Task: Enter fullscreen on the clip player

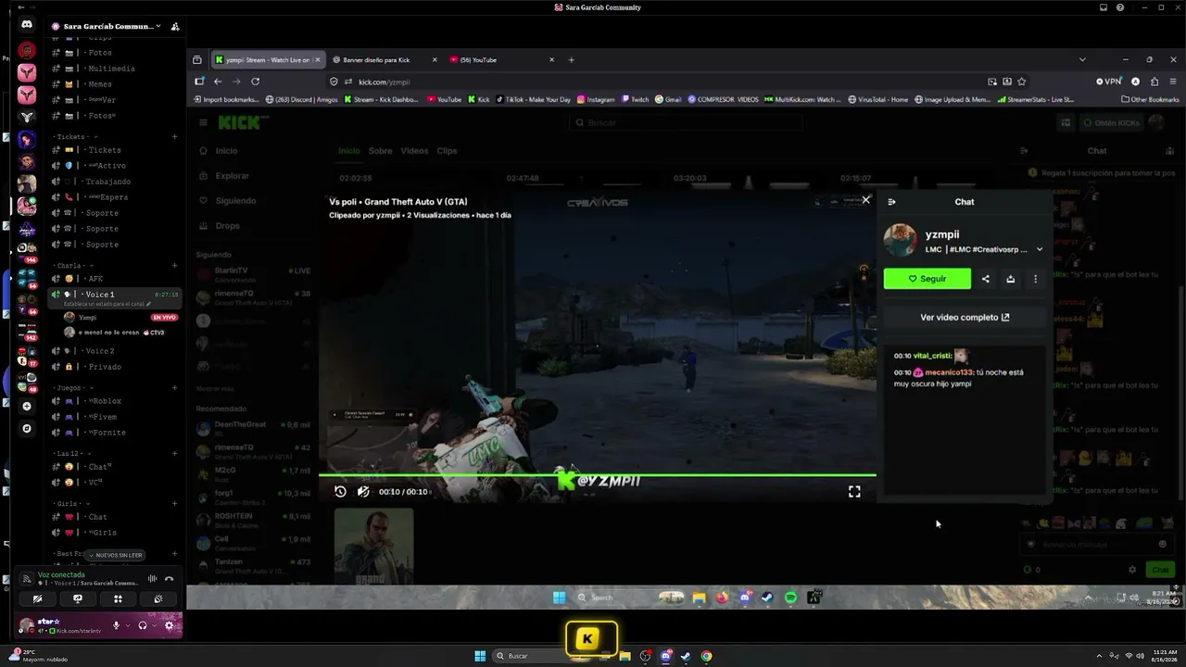Action: click(854, 492)
